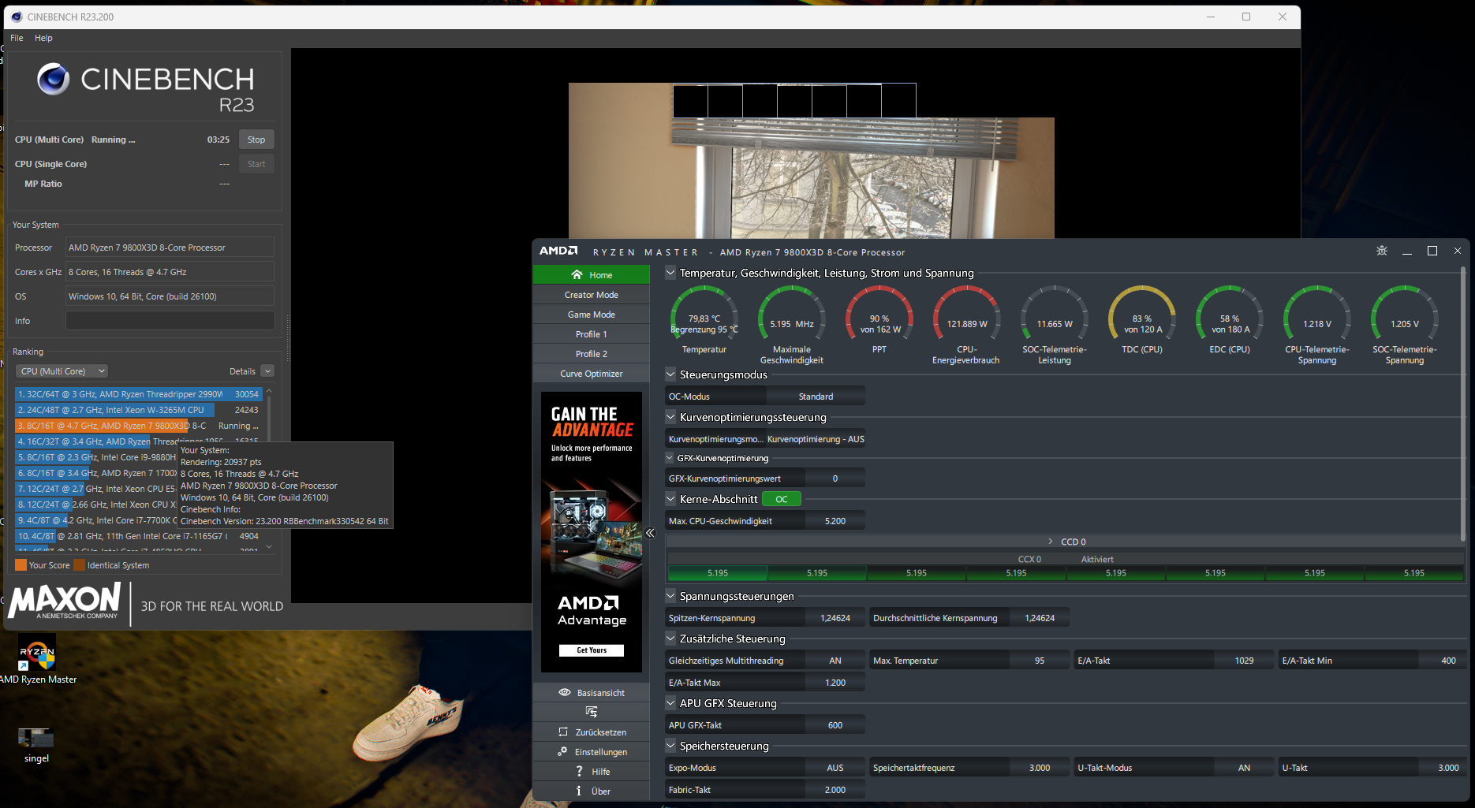Click the APU GFX-Takt value 600
This screenshot has width=1475, height=808.
point(835,725)
